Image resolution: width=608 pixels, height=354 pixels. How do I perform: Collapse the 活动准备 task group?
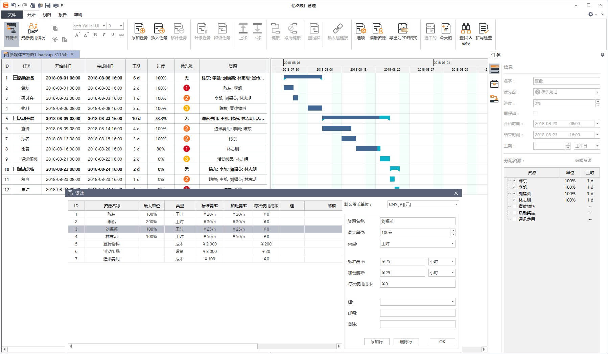pos(15,78)
